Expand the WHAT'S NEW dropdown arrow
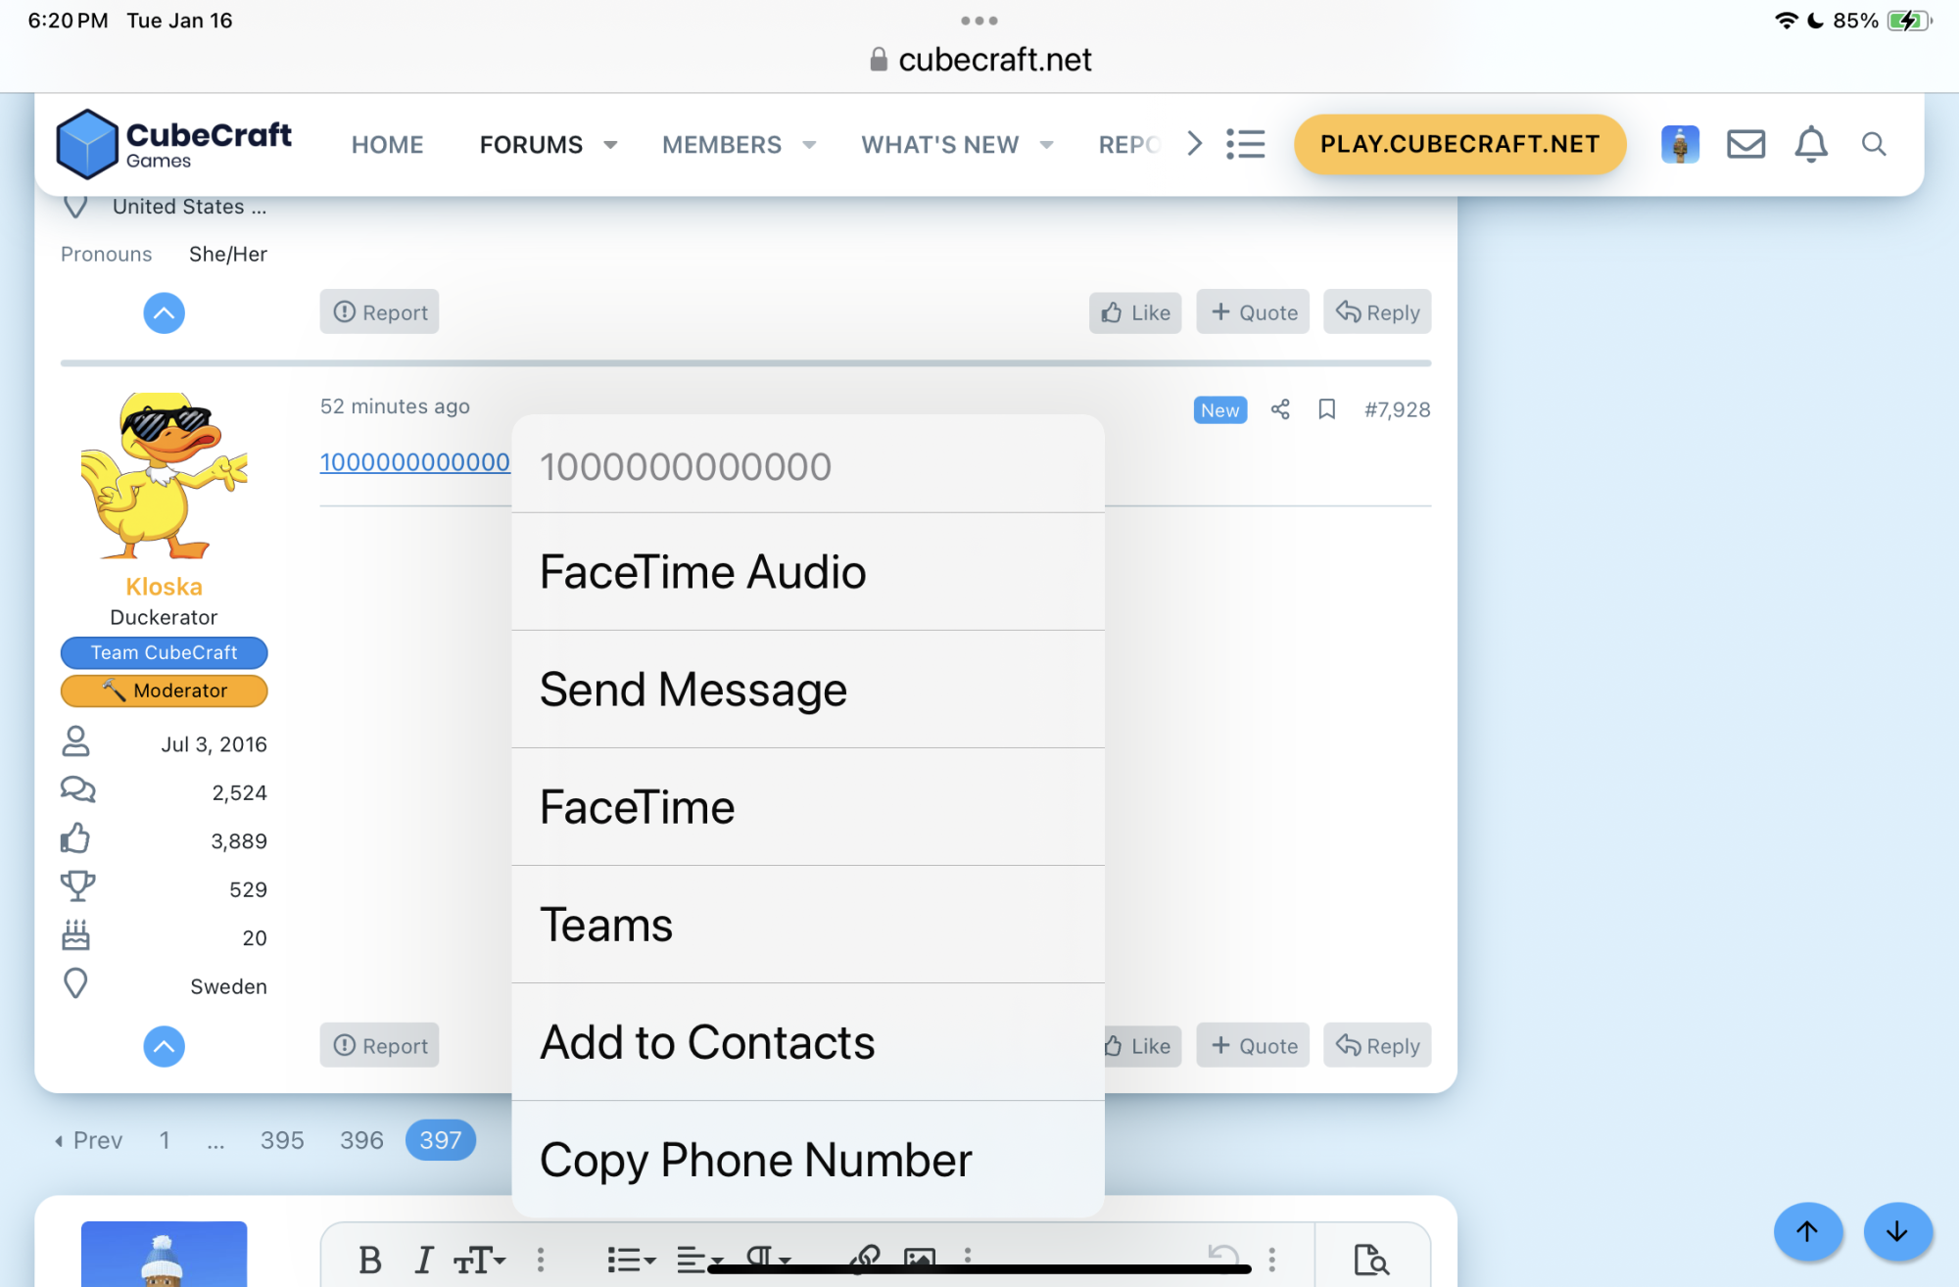The width and height of the screenshot is (1959, 1287). tap(1046, 145)
